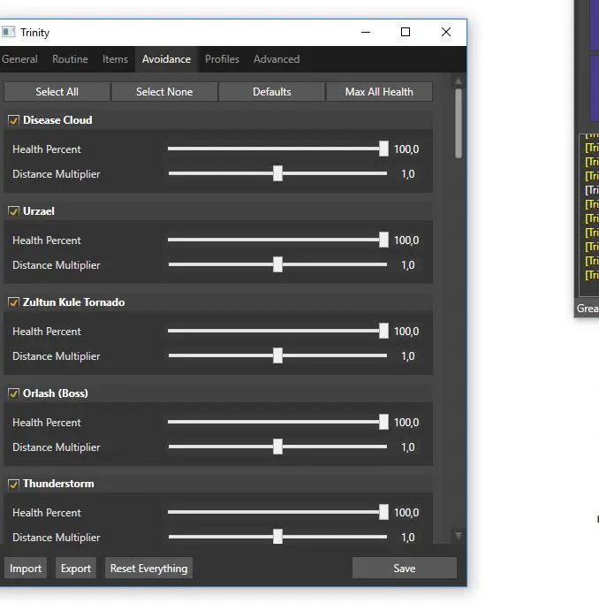Restore the Defaults button

[x=272, y=92]
